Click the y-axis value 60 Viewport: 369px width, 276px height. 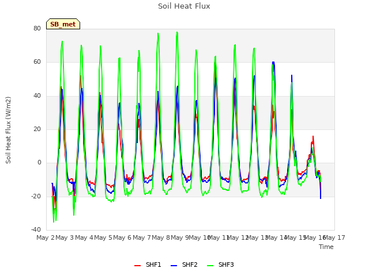point(37,62)
